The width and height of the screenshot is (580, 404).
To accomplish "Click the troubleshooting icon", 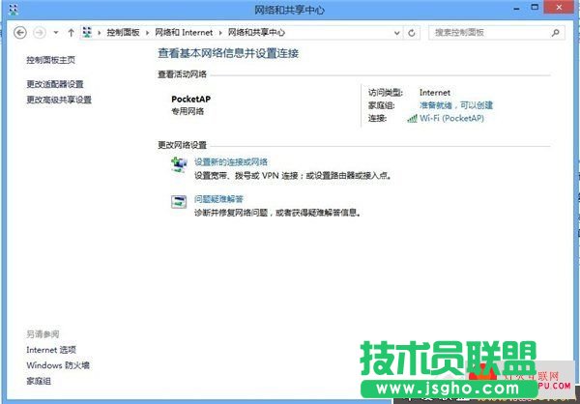I will coord(179,202).
